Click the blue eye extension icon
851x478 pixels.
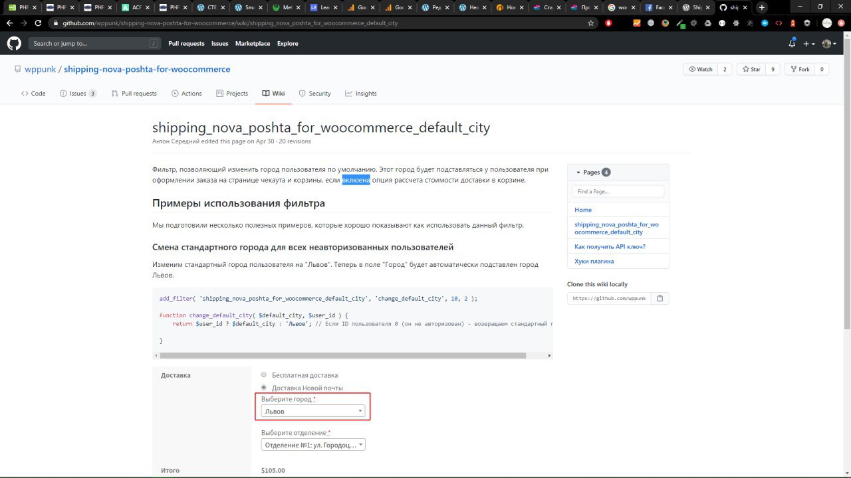(x=765, y=23)
